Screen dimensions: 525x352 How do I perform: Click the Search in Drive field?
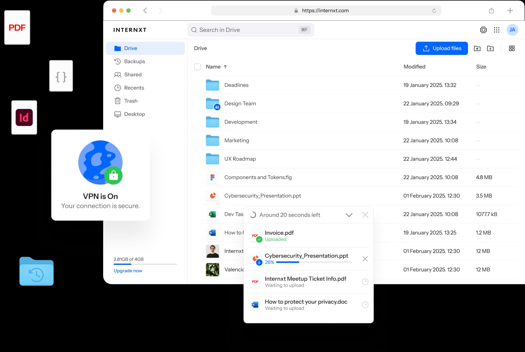click(250, 30)
